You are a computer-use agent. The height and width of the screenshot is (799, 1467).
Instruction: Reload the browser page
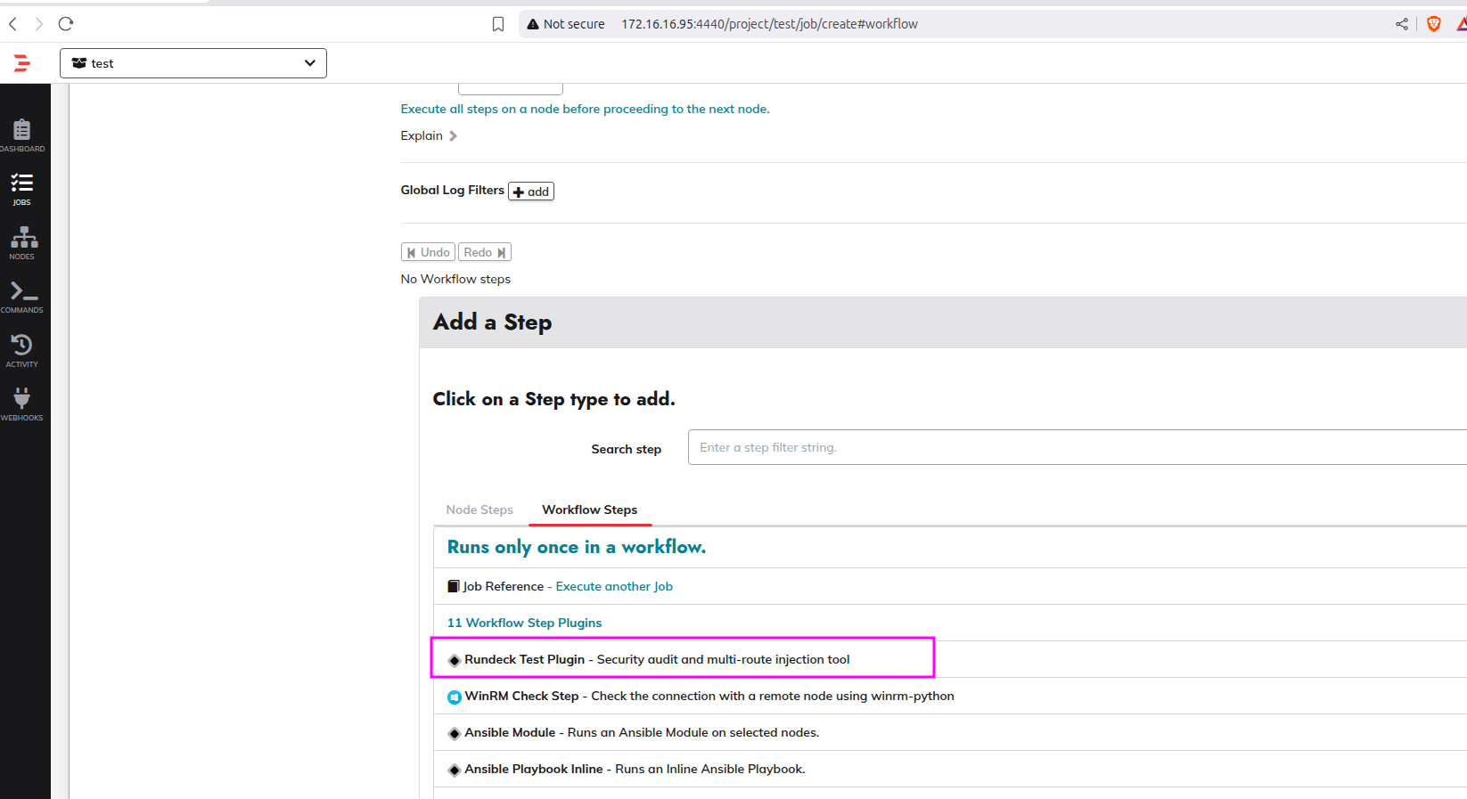[65, 24]
